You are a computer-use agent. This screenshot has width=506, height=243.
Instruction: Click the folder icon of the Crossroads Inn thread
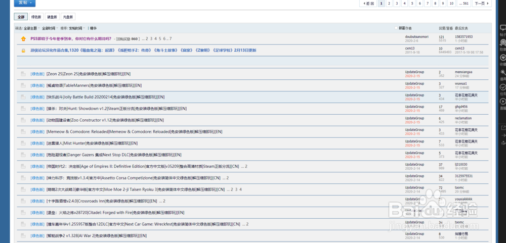coord(23,201)
